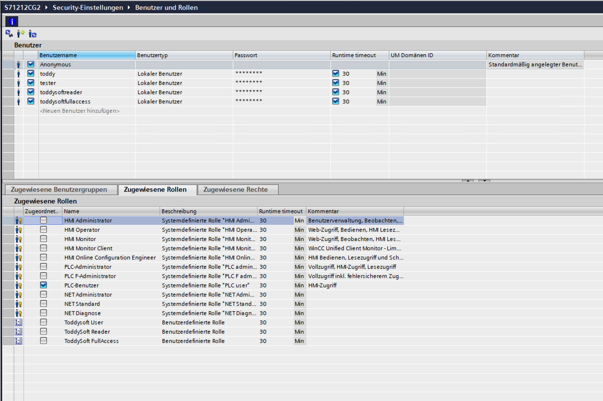Click the role icon for NET Standard
Screen dimensions: 603x401
[x=19, y=304]
